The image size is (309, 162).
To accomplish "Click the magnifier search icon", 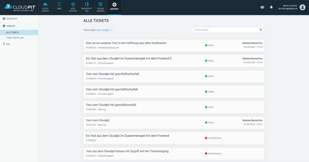I will point(261,30).
